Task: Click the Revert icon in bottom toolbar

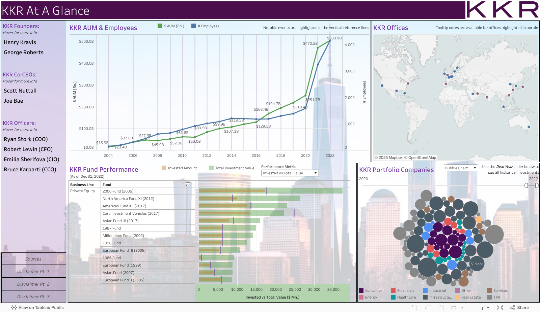Action: coord(441,308)
